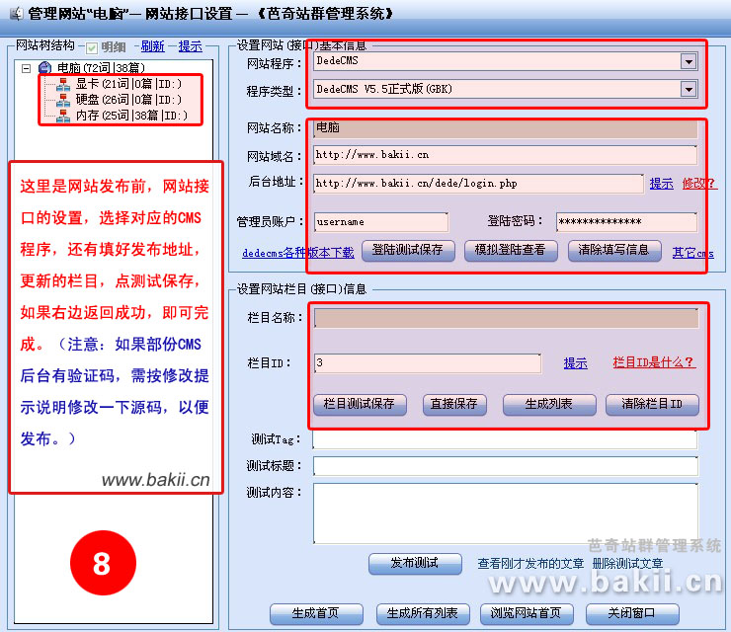This screenshot has height=632, width=731.
Task: Click the red 修改? link
Action: click(698, 184)
